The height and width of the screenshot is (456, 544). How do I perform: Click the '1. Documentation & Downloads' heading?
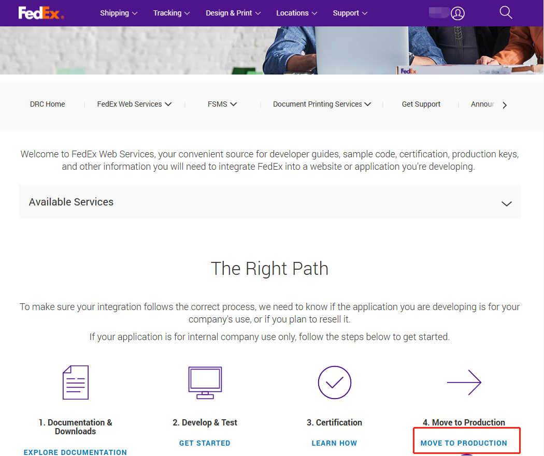(x=75, y=427)
